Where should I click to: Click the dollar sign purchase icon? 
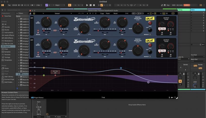[x=169, y=97]
